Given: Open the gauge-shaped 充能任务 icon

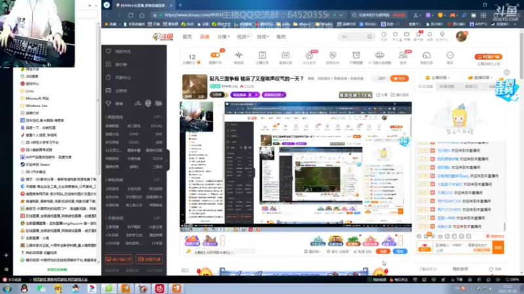Looking at the screenshot, I should 426,56.
